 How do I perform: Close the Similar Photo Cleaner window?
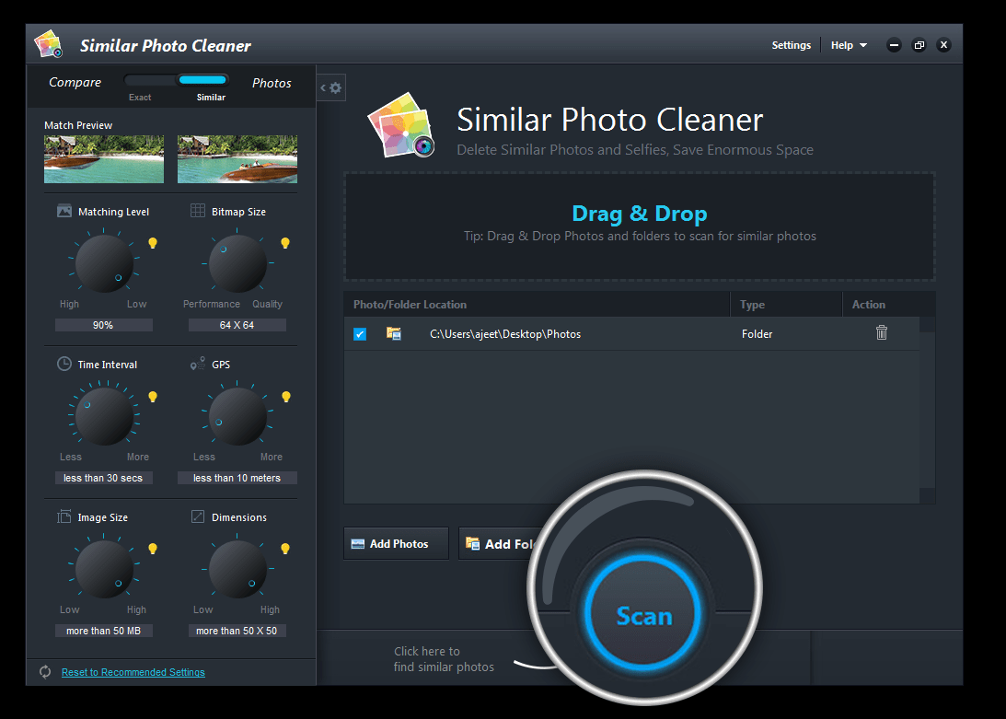tap(943, 45)
